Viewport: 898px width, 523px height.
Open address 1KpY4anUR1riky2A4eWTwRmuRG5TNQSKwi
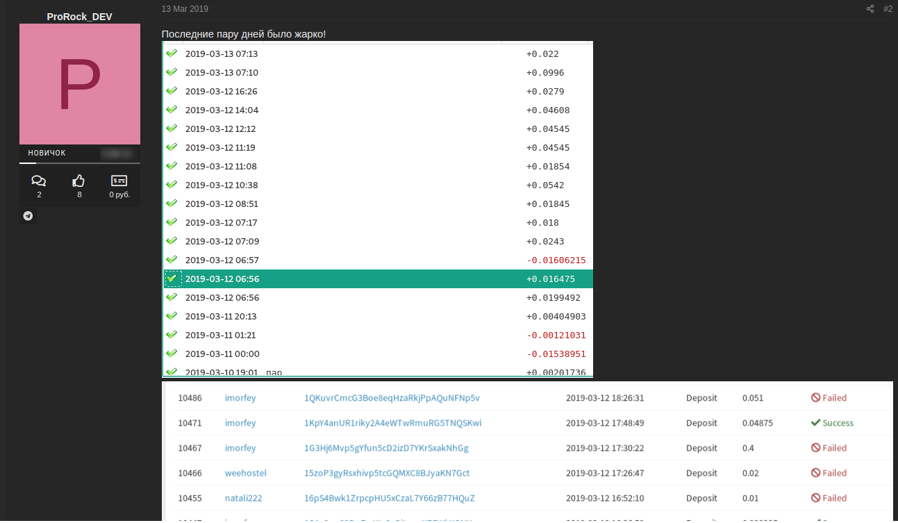[x=392, y=423]
